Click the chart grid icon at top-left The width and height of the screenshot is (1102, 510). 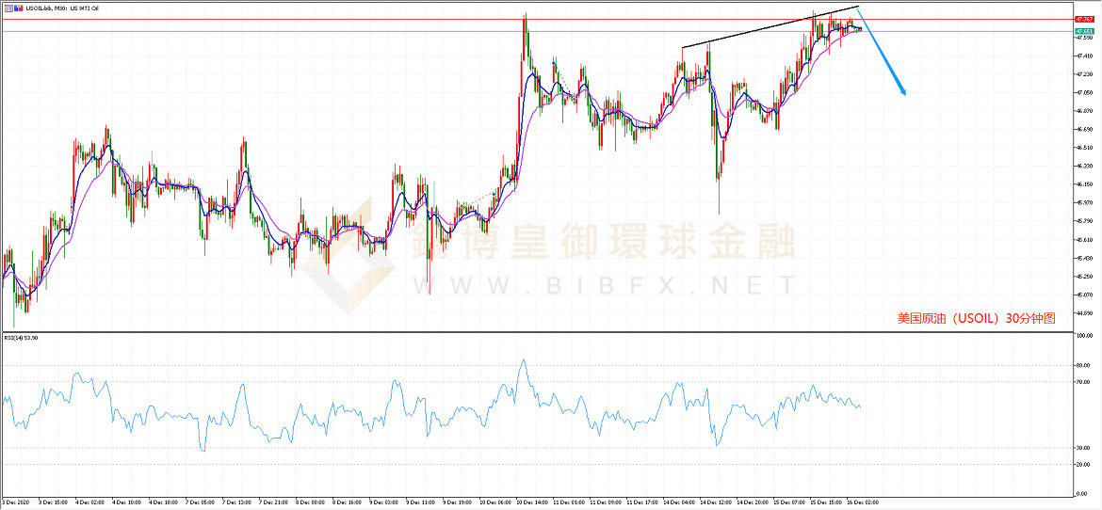pyautogui.click(x=8, y=6)
